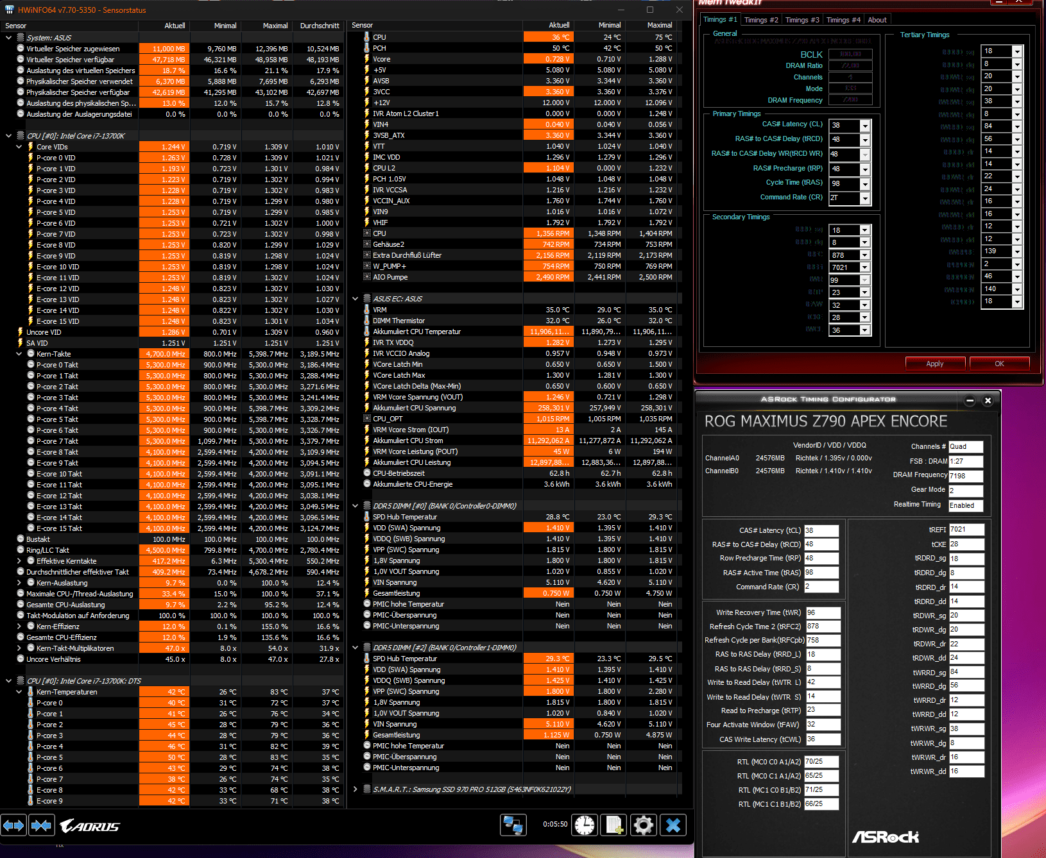Click the thermometer icon next to VRM row
The width and height of the screenshot is (1046, 858).
[366, 310]
